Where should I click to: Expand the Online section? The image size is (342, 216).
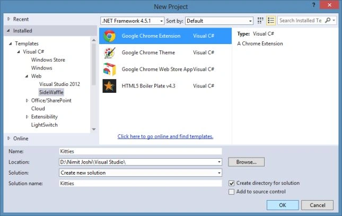(8, 138)
